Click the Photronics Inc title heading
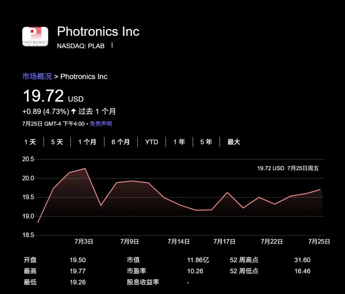345x294 pixels. [98, 31]
